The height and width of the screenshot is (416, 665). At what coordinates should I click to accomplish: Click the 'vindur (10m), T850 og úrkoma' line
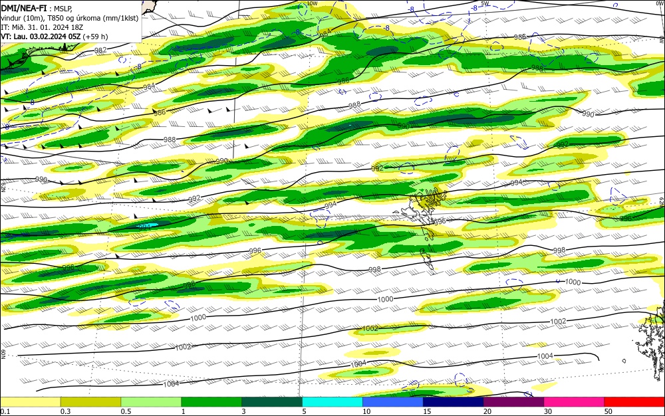(x=70, y=18)
